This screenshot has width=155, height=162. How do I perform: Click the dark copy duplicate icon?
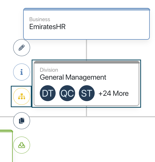pos(22,121)
